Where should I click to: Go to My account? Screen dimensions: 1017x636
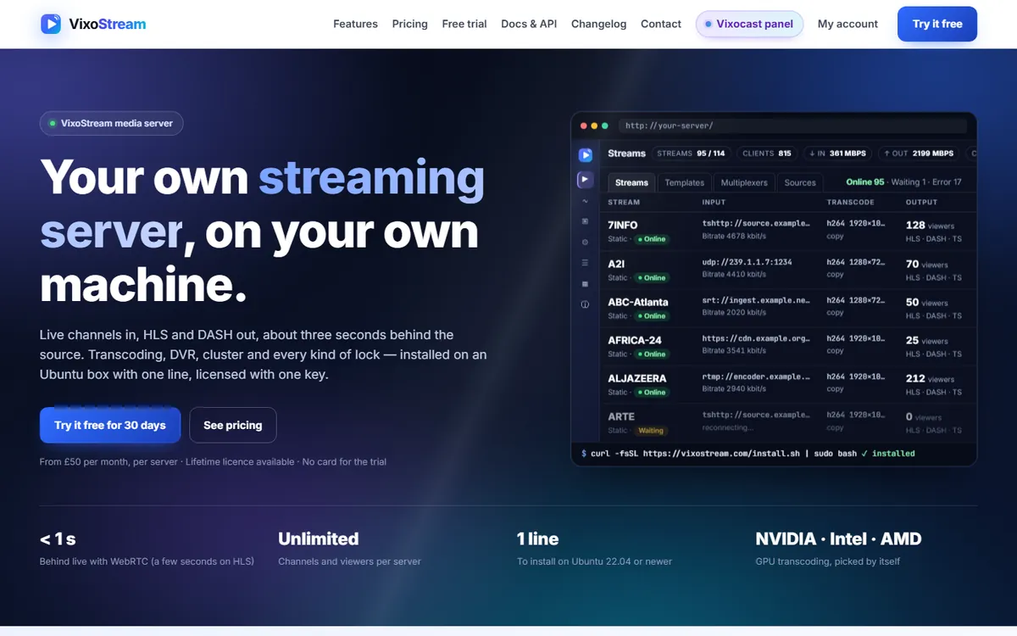point(847,24)
